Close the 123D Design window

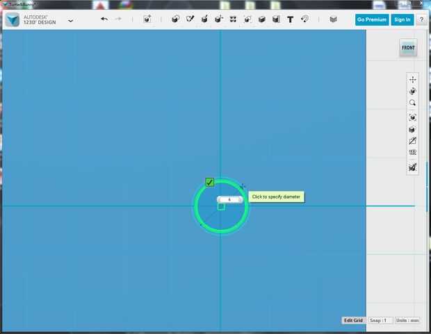422,3
